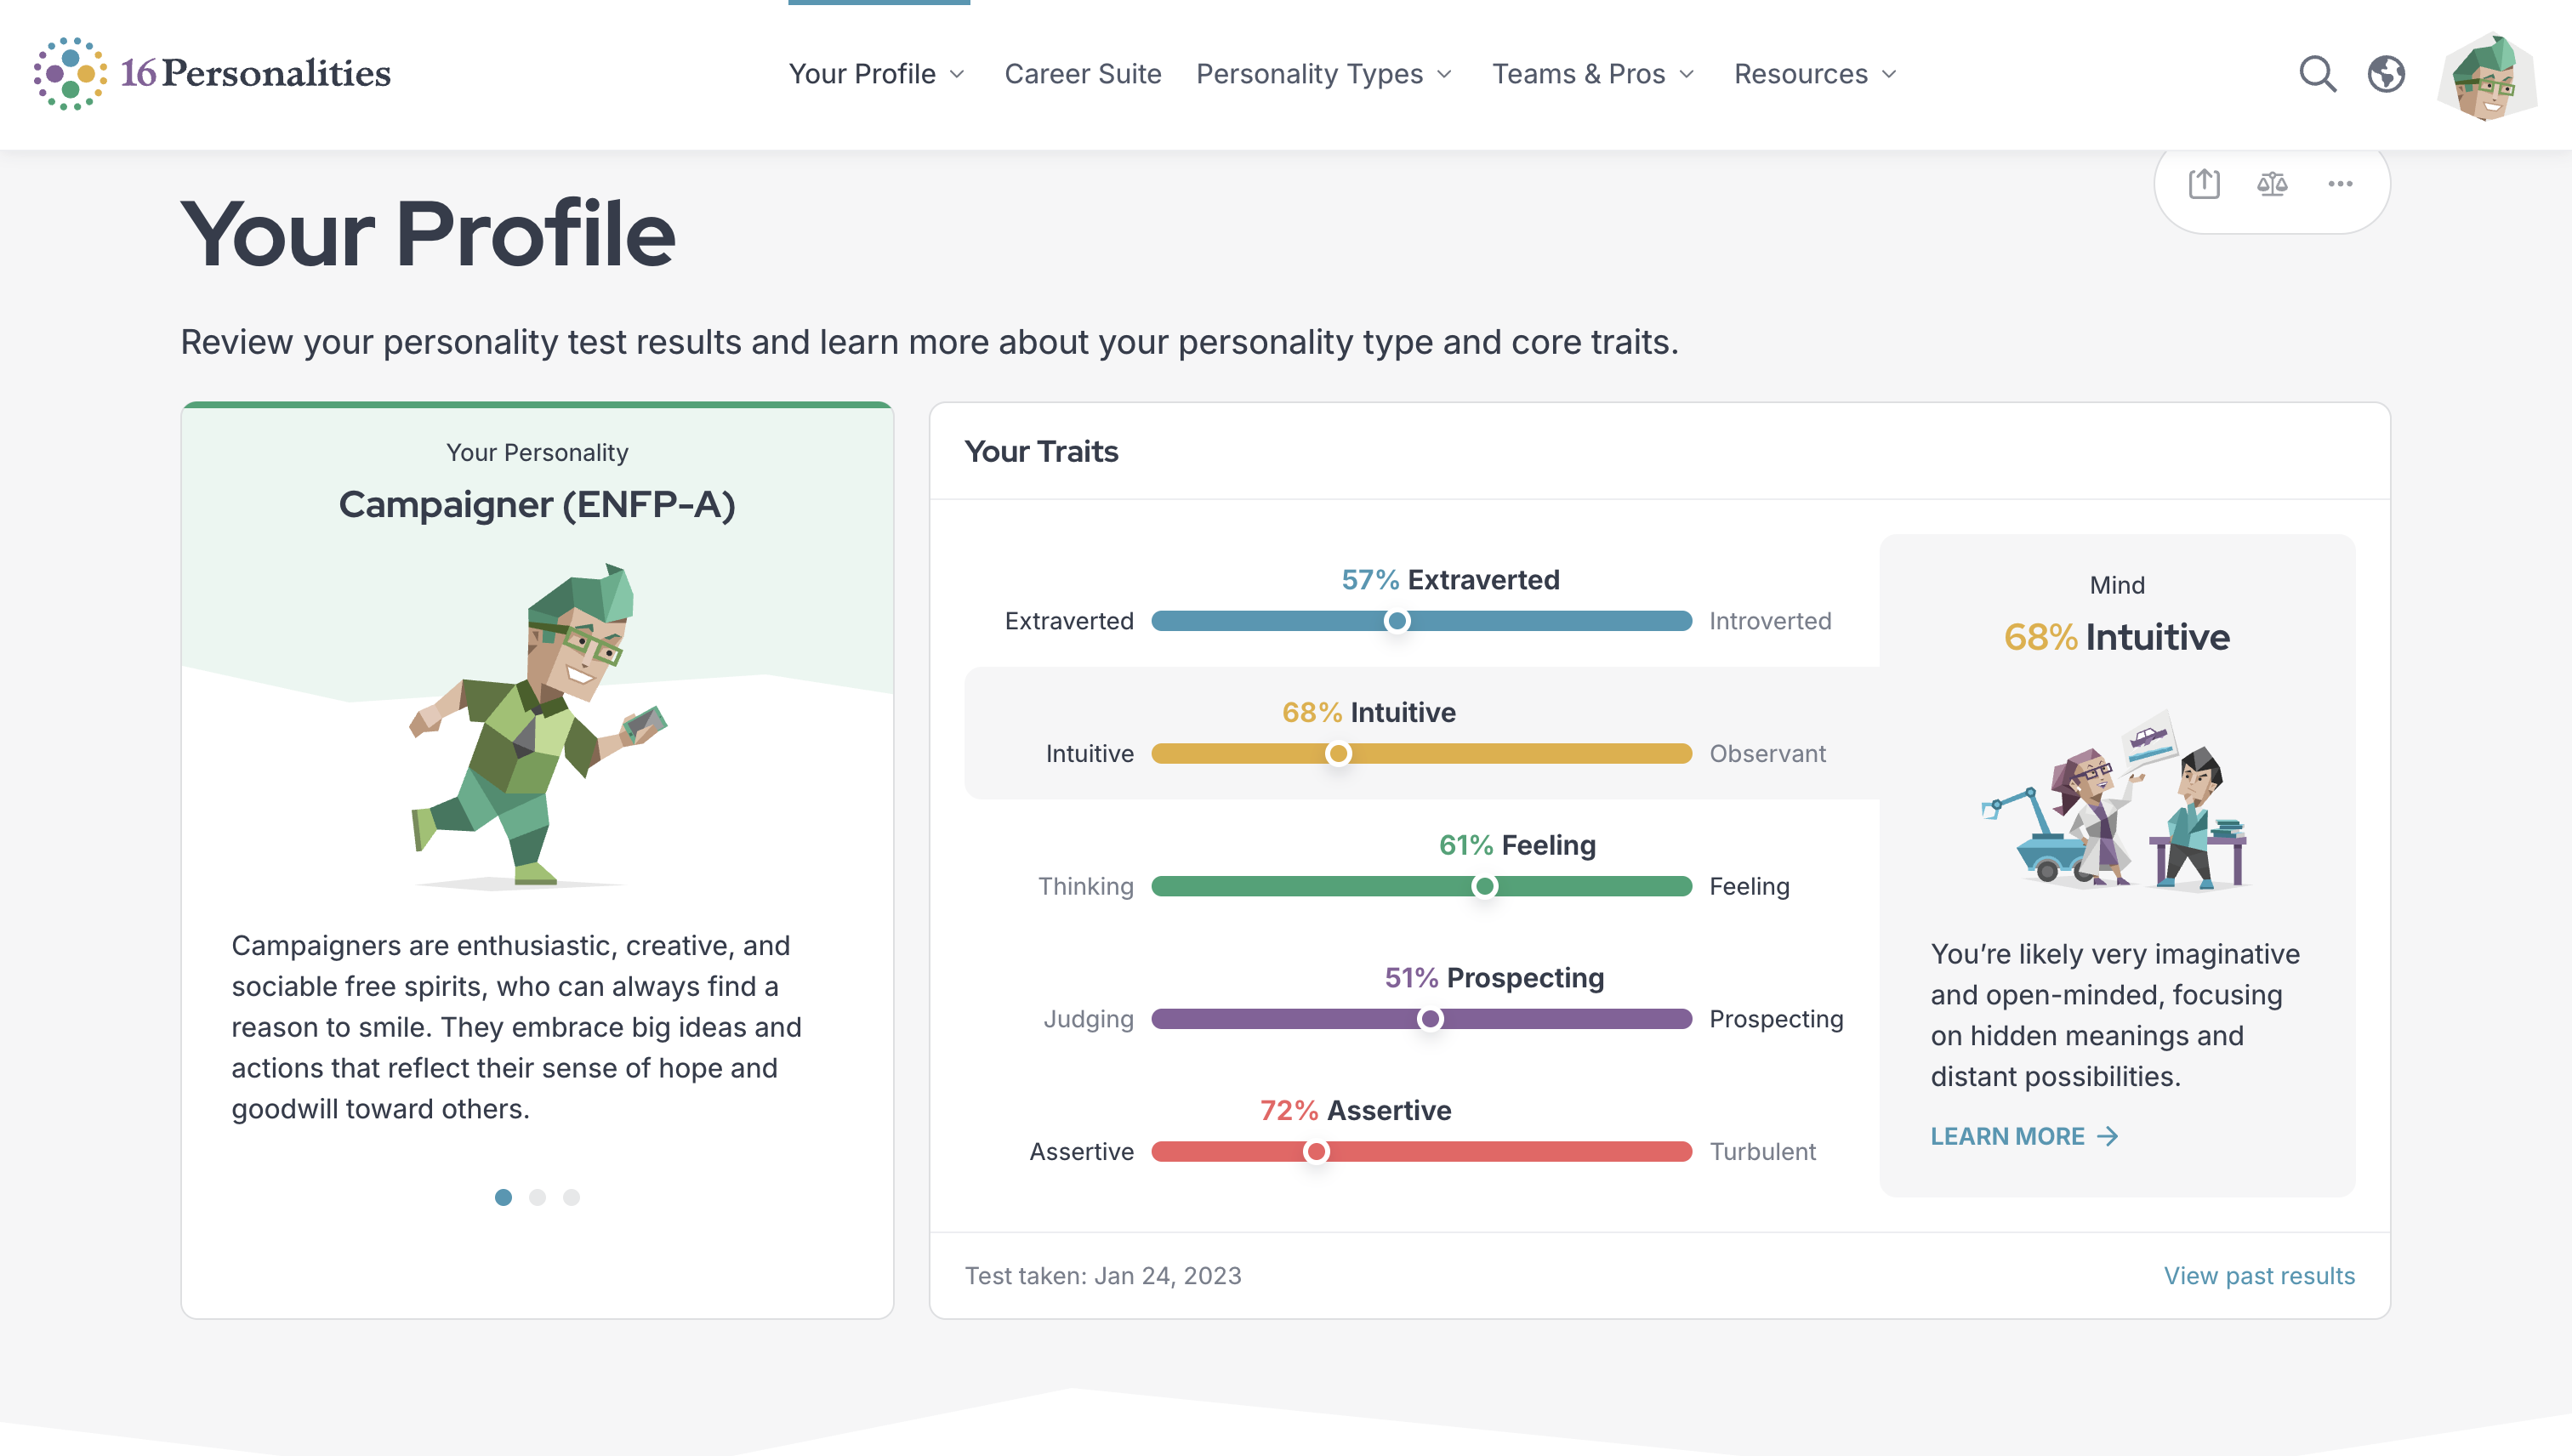Open the search magnifier icon
Viewport: 2572px width, 1456px height.
2318,74
